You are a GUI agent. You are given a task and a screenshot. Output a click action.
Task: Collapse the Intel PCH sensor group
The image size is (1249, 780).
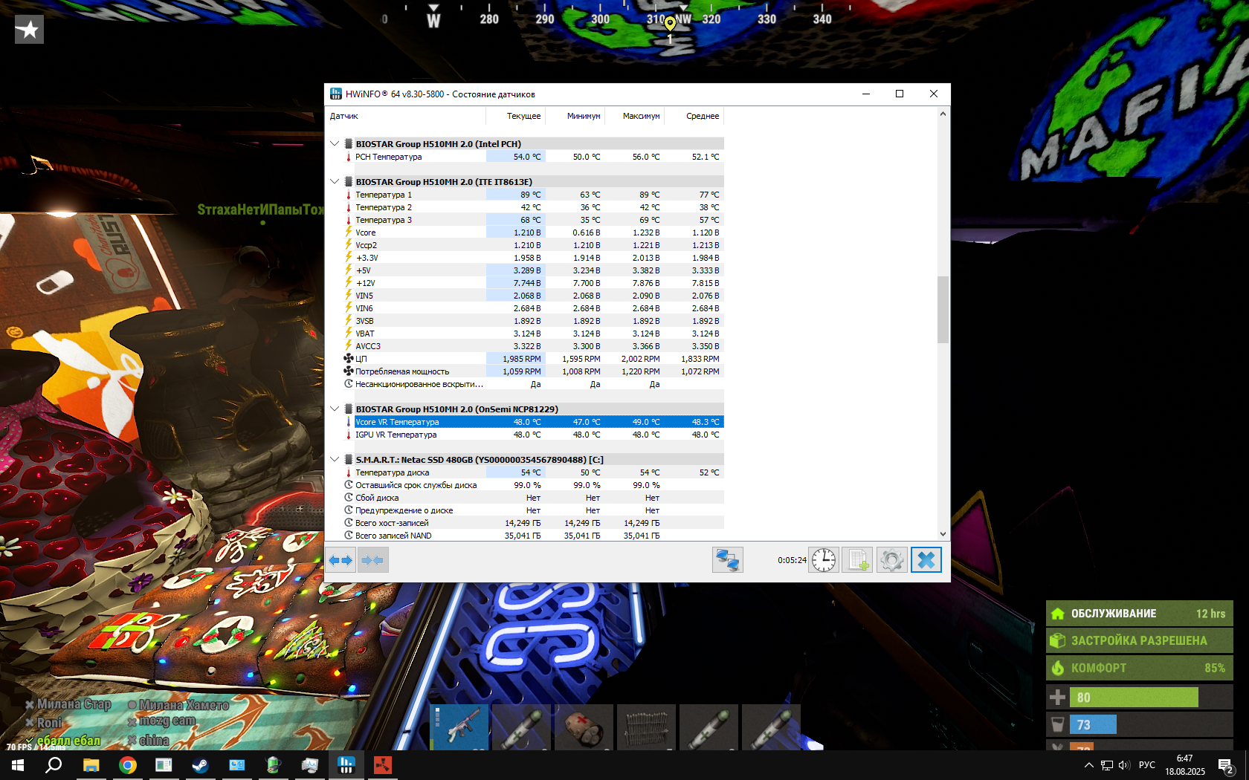pos(335,144)
